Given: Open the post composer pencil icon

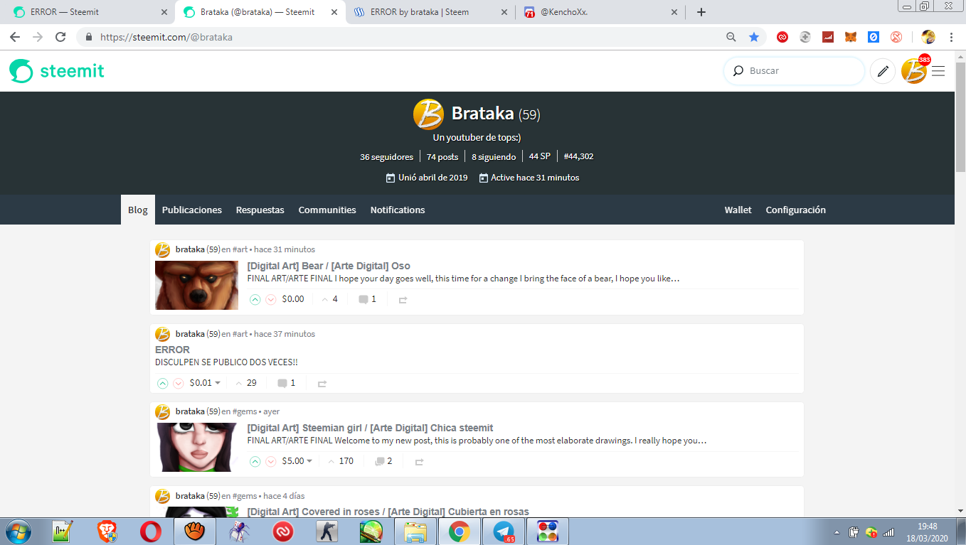Looking at the screenshot, I should (883, 71).
